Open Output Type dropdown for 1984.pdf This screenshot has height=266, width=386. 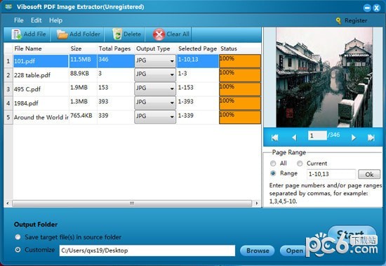pyautogui.click(x=155, y=102)
